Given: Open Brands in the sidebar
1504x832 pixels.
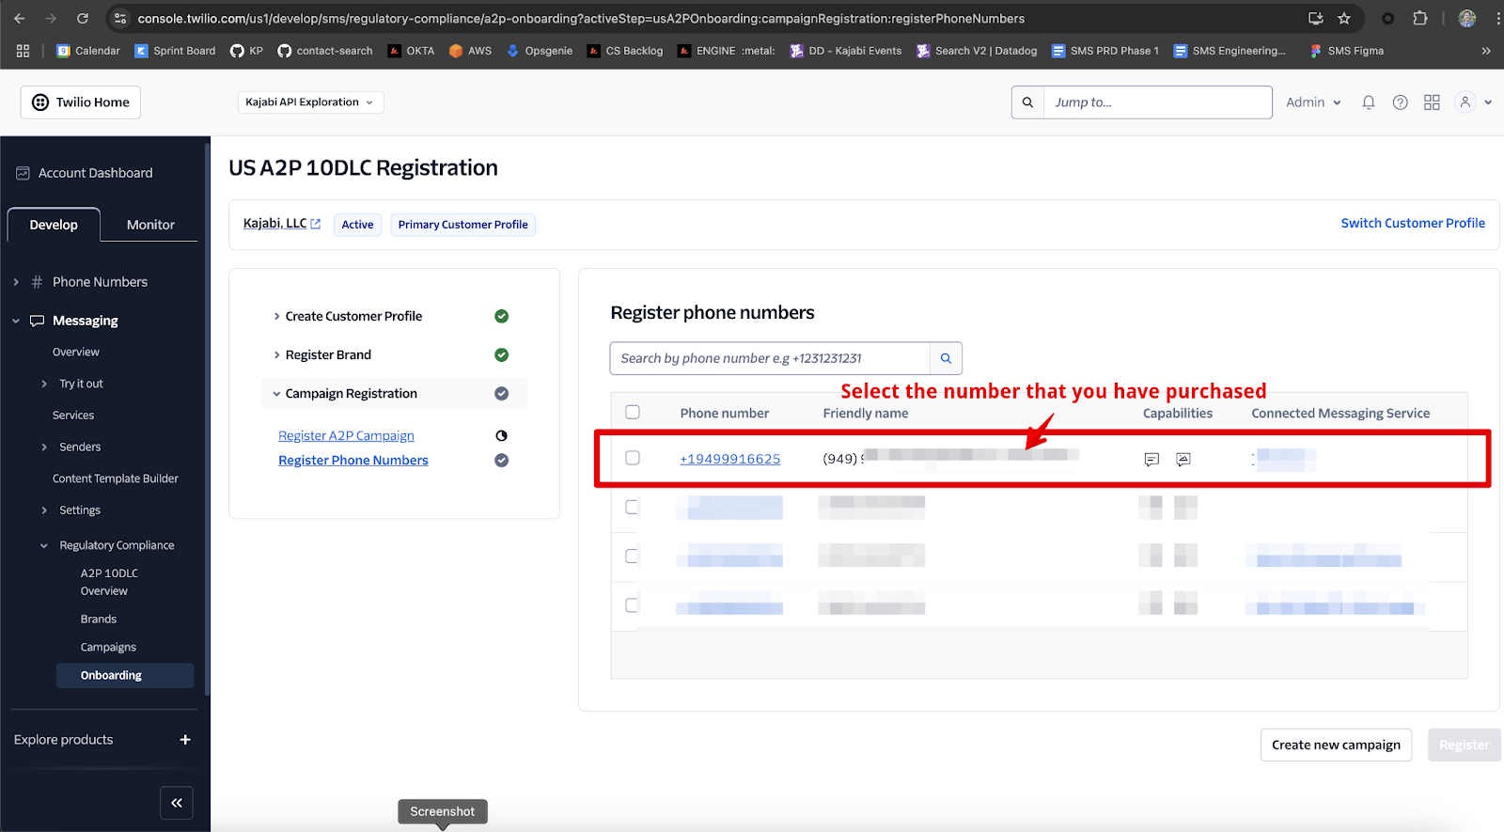Looking at the screenshot, I should [99, 619].
